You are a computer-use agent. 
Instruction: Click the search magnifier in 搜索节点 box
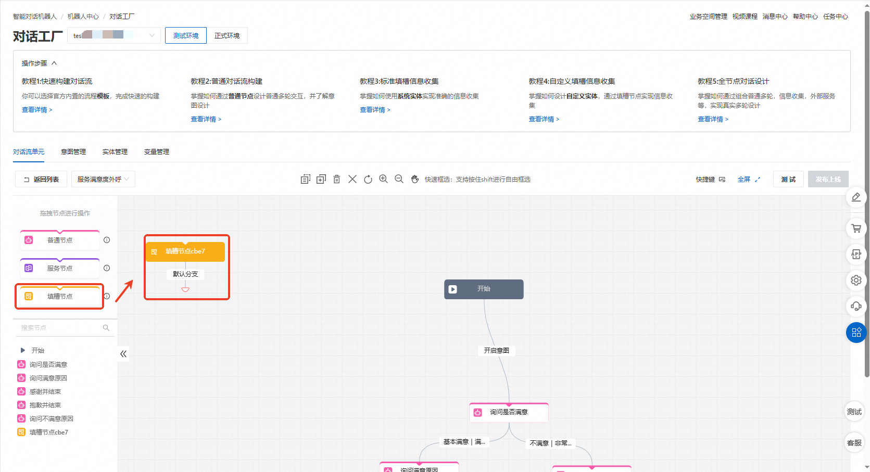click(106, 328)
